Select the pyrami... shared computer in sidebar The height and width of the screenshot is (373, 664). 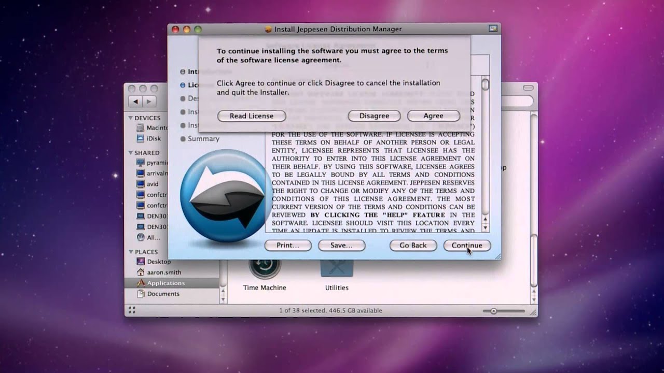pyautogui.click(x=151, y=163)
